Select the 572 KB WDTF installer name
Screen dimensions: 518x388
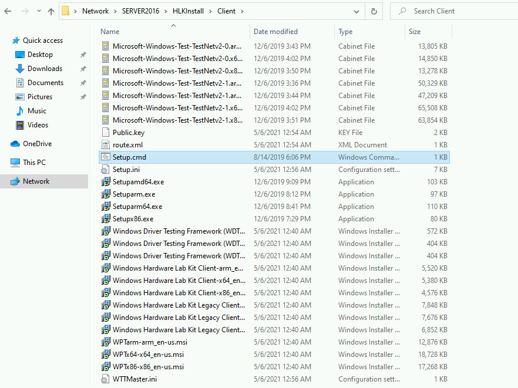pos(179,231)
